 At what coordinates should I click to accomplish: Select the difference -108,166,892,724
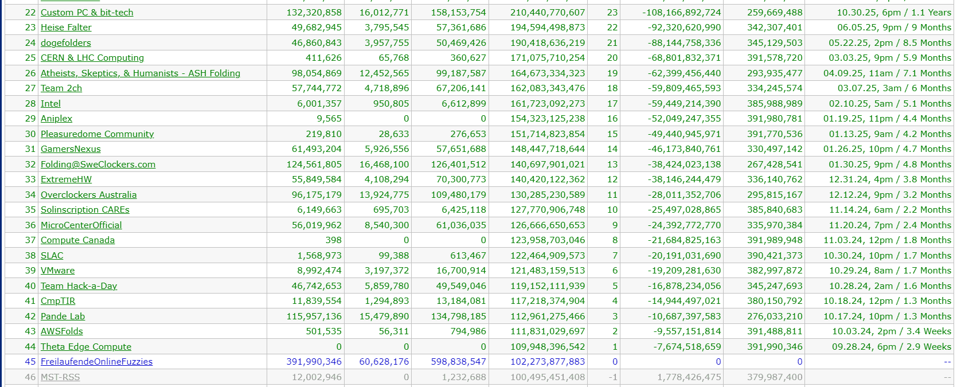(682, 12)
